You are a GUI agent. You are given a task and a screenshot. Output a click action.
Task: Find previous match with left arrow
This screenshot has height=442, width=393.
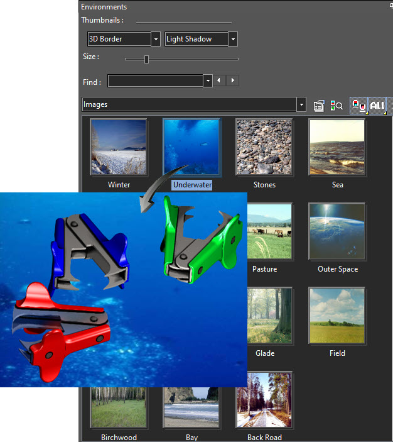coord(219,80)
